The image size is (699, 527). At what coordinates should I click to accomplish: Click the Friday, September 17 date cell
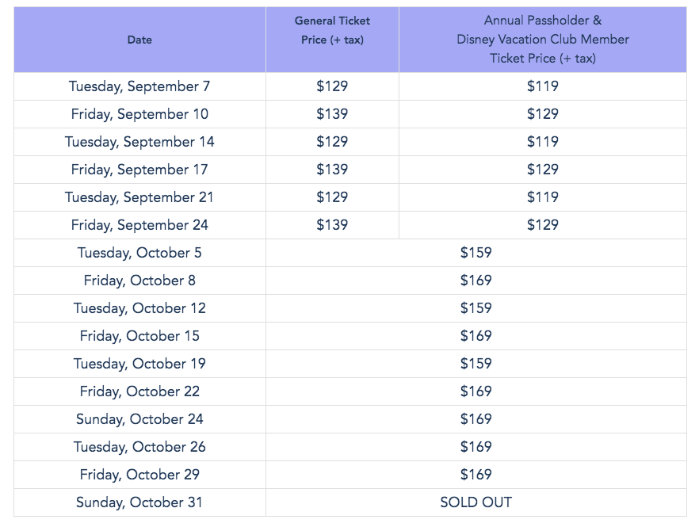139,170
